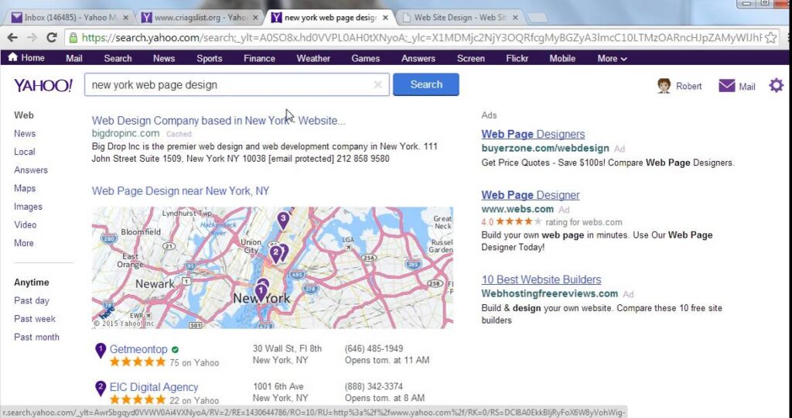
Task: Close the www.criagslist.org tab
Action: pos(255,18)
